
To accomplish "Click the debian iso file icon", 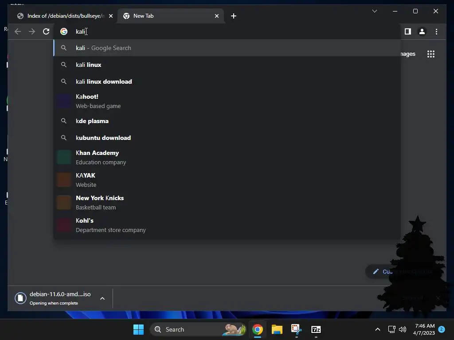I will click(x=20, y=298).
